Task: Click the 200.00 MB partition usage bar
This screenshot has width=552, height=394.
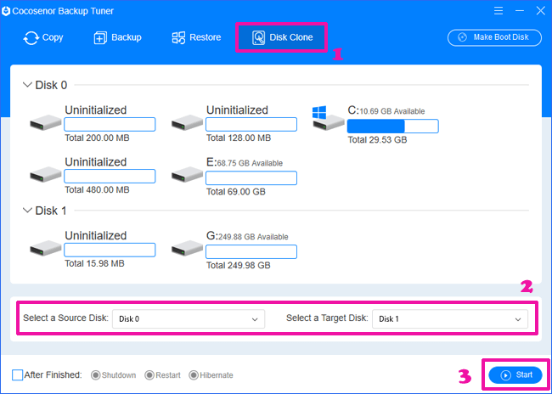Action: point(110,124)
